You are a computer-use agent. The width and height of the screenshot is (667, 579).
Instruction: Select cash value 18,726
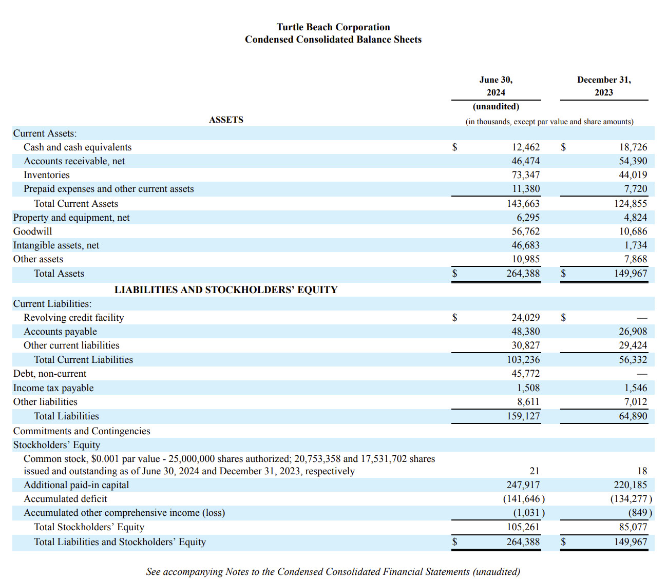(x=633, y=147)
